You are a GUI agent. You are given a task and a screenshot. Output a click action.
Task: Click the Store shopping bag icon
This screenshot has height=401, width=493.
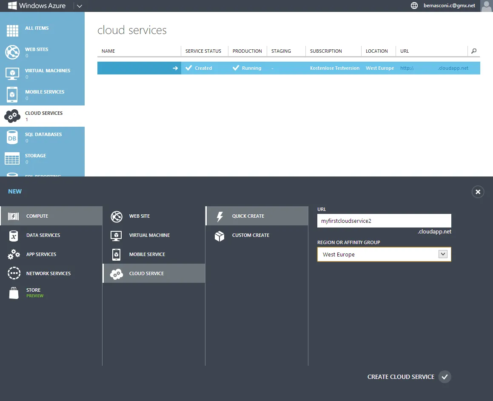click(x=14, y=293)
